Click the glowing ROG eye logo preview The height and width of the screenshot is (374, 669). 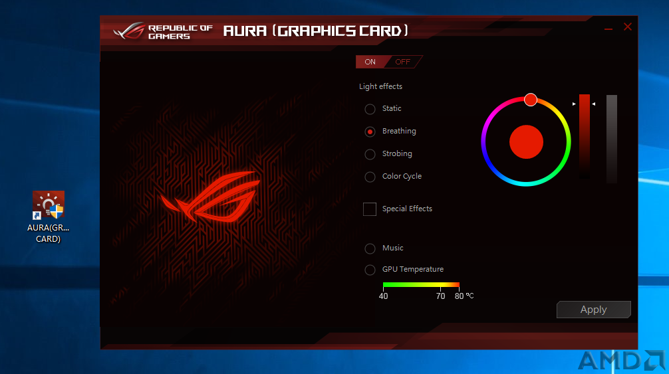tap(210, 197)
